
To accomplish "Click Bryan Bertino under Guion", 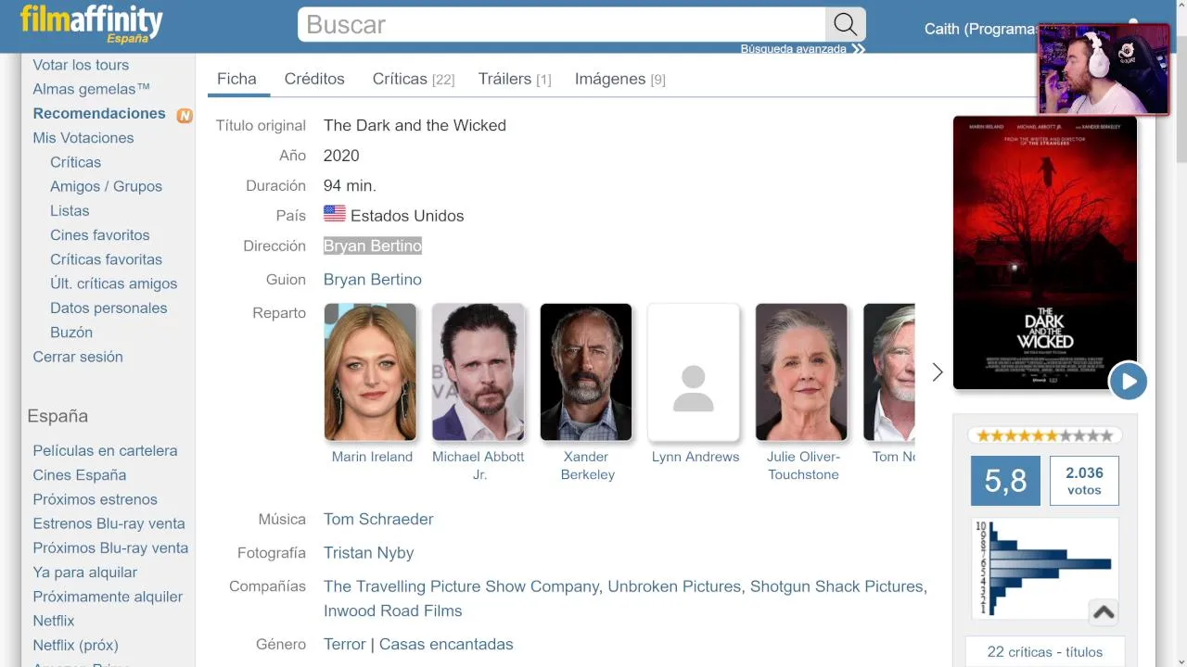I will click(372, 279).
